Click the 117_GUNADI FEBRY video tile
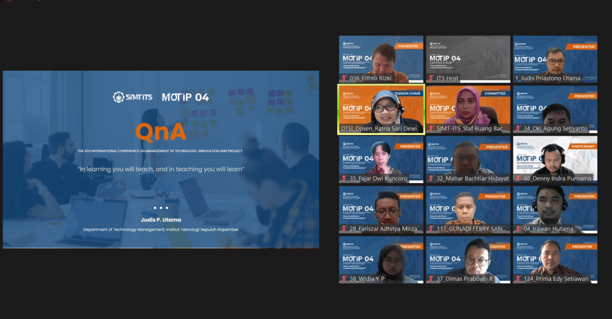 tap(468, 209)
